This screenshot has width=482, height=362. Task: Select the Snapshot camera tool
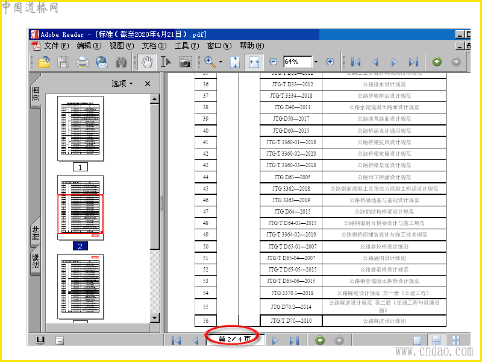[x=186, y=62]
